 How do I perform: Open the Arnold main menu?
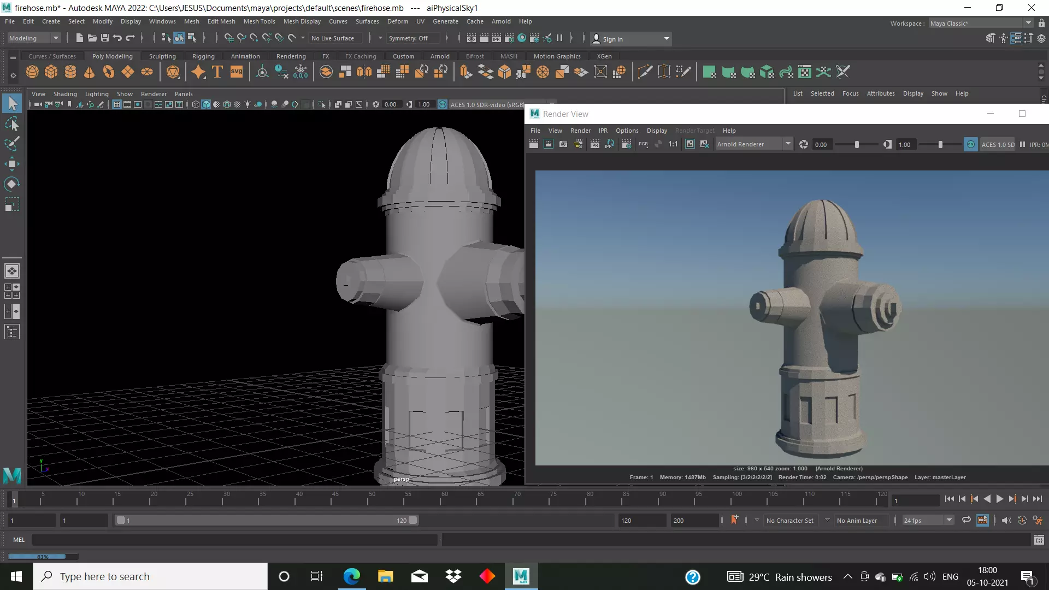pos(501,21)
